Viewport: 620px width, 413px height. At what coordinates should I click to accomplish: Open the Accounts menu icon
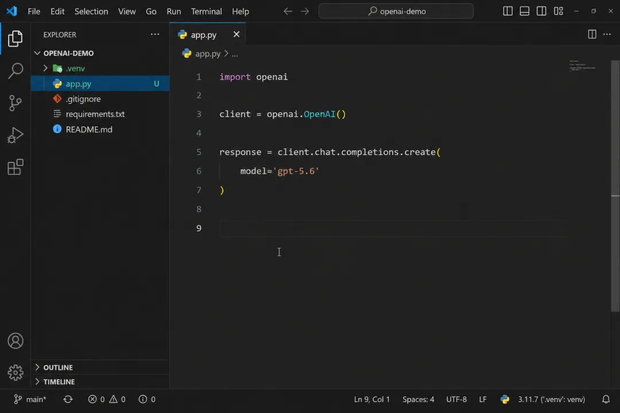(x=15, y=341)
